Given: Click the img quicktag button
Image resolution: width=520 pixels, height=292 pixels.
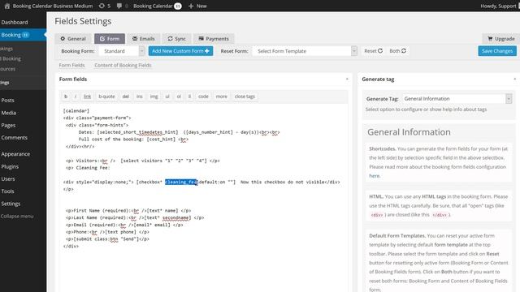Looking at the screenshot, I should tap(154, 97).
